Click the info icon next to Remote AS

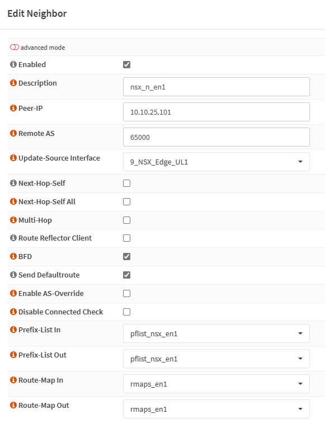13,133
